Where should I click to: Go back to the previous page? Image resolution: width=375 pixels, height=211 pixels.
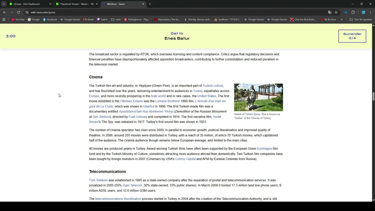point(4,12)
